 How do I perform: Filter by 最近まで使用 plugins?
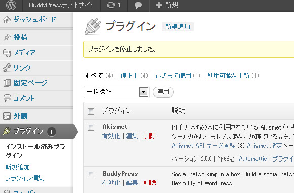(x=173, y=76)
